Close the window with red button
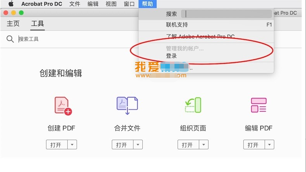 pos(6,13)
